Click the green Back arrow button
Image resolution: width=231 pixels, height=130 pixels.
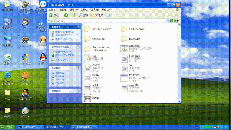[x=51, y=15]
